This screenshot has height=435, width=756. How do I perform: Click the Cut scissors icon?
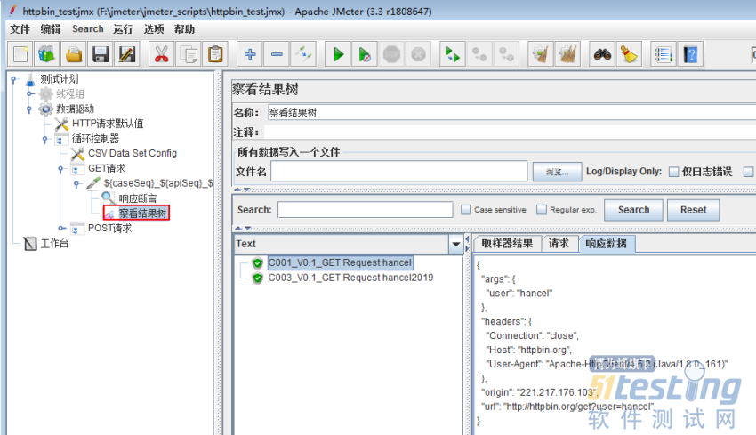click(x=161, y=54)
